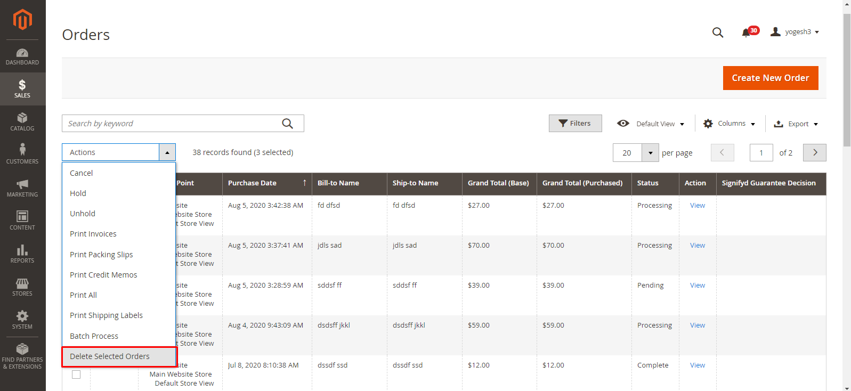This screenshot has height=391, width=851.
Task: Go to the previous page arrow
Action: [x=723, y=152]
